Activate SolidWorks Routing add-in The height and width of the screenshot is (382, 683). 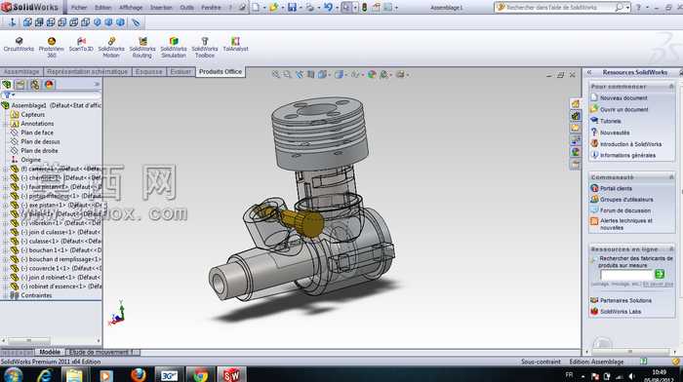pos(142,47)
